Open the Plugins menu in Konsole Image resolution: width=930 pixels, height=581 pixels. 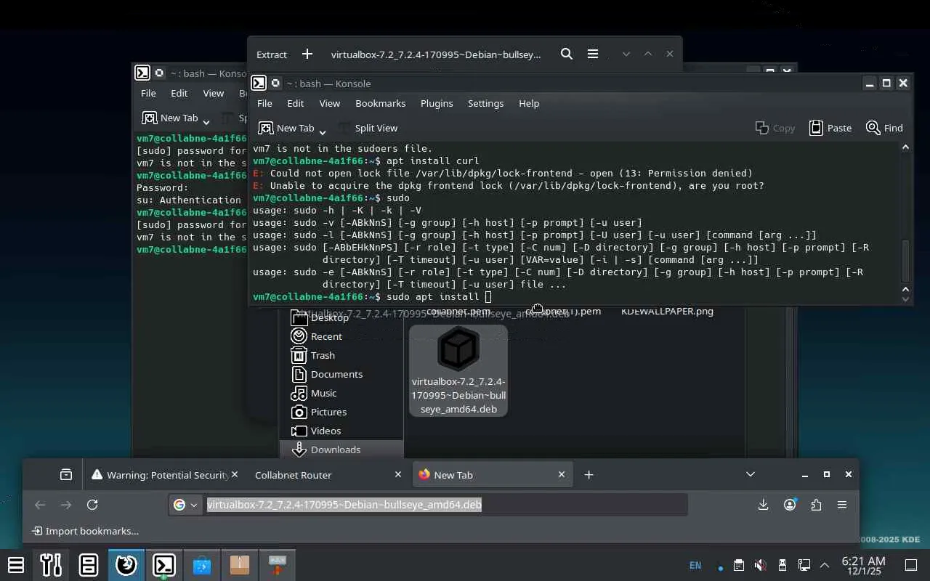pos(437,103)
